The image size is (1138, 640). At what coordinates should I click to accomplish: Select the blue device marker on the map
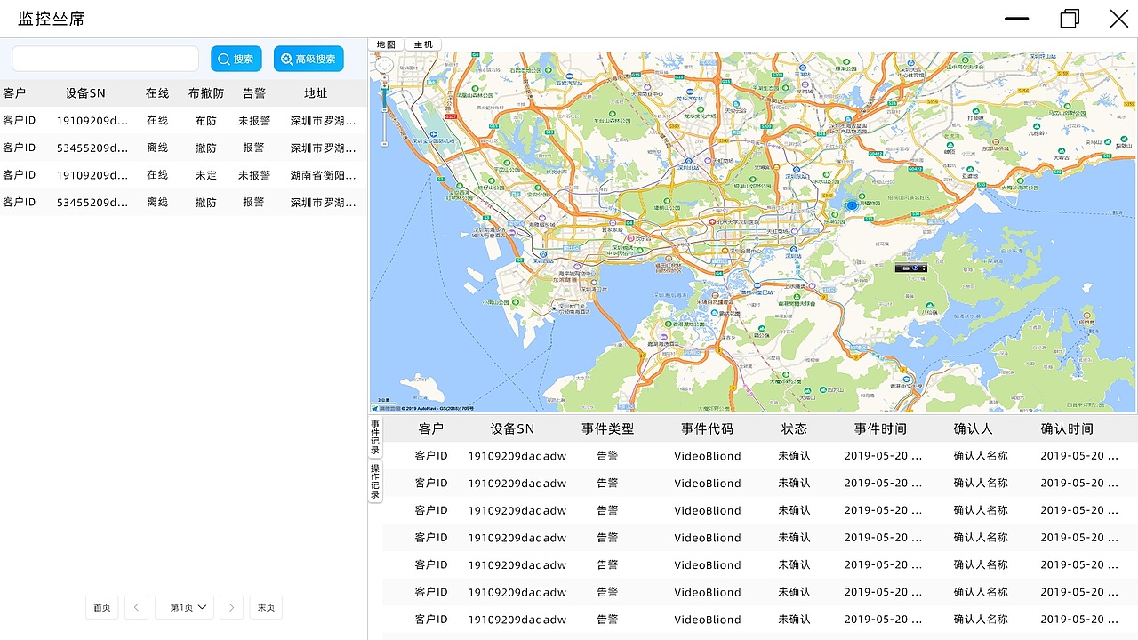pyautogui.click(x=852, y=205)
